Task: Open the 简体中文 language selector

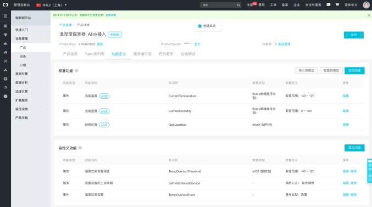Action: coord(351,5)
